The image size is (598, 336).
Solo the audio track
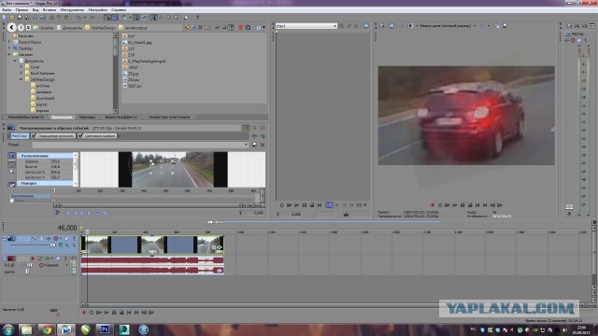click(65, 259)
